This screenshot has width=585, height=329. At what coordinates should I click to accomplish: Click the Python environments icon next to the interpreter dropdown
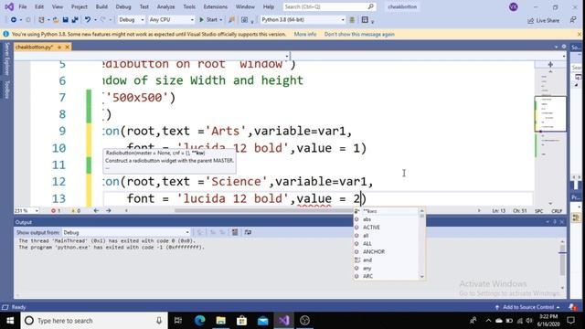click(x=352, y=20)
